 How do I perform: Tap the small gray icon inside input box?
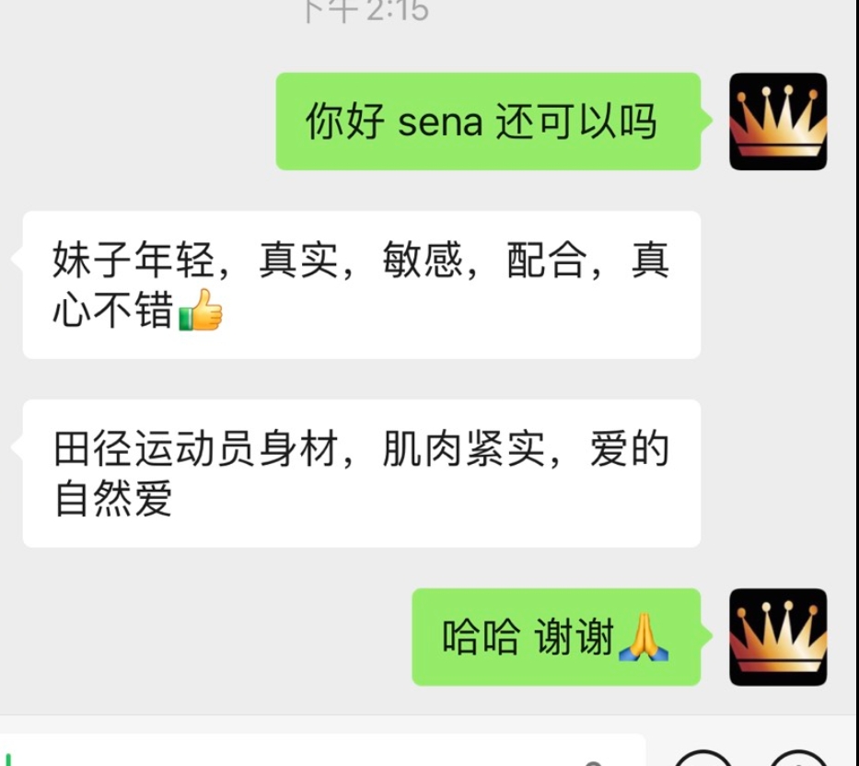[593, 762]
